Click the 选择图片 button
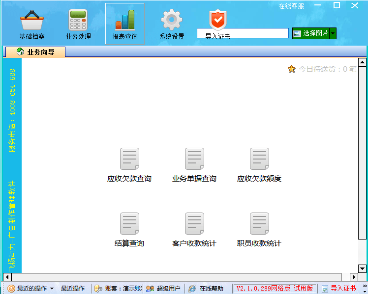Image resolution: width=368 pixels, height=294 pixels. (311, 33)
